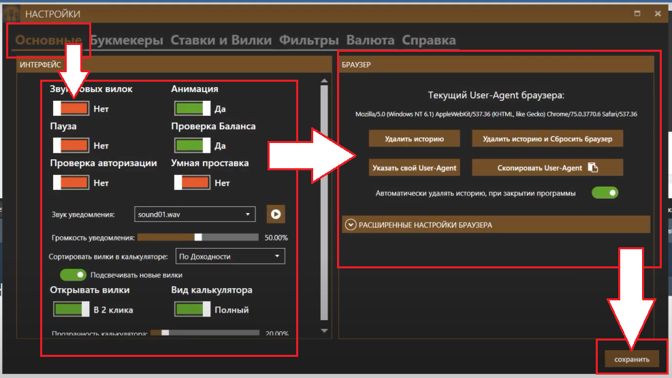Click Текущий User-Agent браузера heading
The height and width of the screenshot is (378, 672).
click(496, 95)
